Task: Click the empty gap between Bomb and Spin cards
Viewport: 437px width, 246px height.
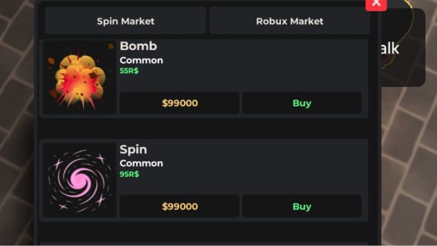Action: point(204,128)
